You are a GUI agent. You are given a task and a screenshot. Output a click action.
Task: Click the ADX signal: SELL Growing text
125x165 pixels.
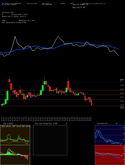(14, 22)
